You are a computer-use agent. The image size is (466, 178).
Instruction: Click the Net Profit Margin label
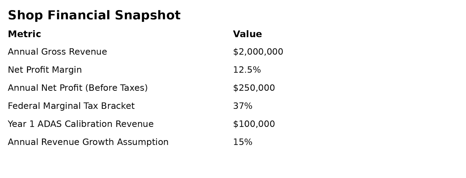click(x=45, y=70)
